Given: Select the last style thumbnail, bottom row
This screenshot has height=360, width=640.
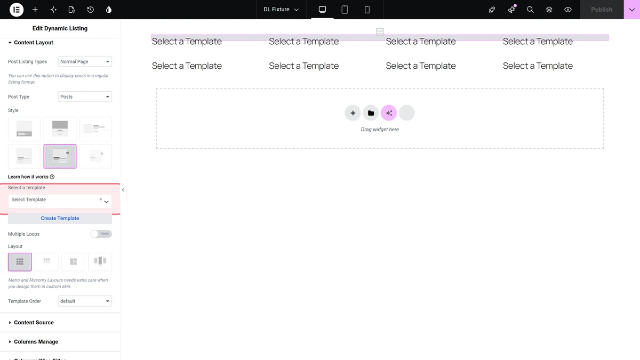Looking at the screenshot, I should coord(96,156).
